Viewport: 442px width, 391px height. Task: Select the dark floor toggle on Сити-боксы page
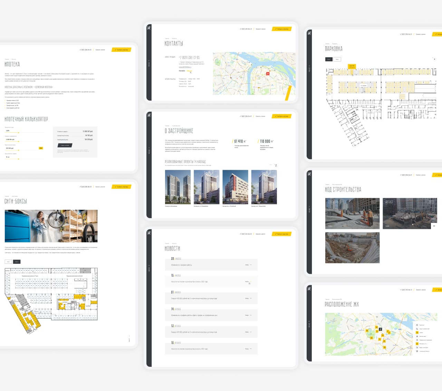(x=17, y=262)
